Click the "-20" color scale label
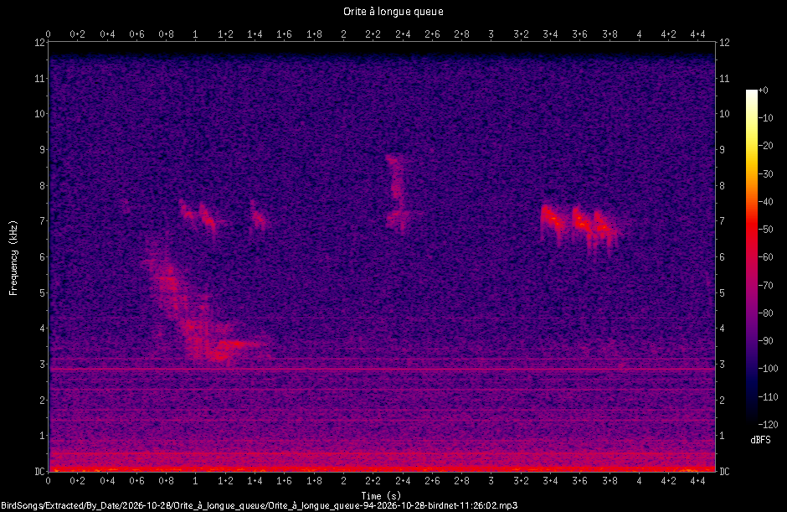This screenshot has width=787, height=512. [x=766, y=146]
